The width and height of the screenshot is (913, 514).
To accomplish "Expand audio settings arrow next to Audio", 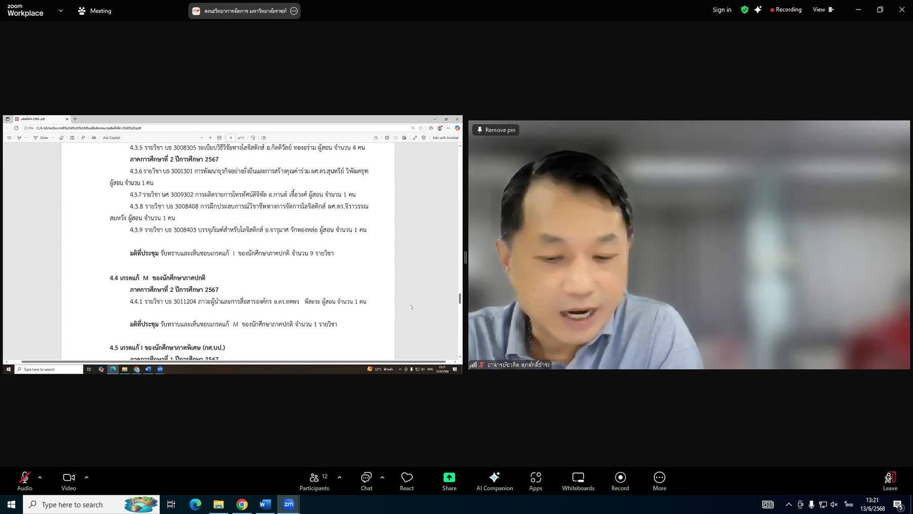I will [40, 477].
